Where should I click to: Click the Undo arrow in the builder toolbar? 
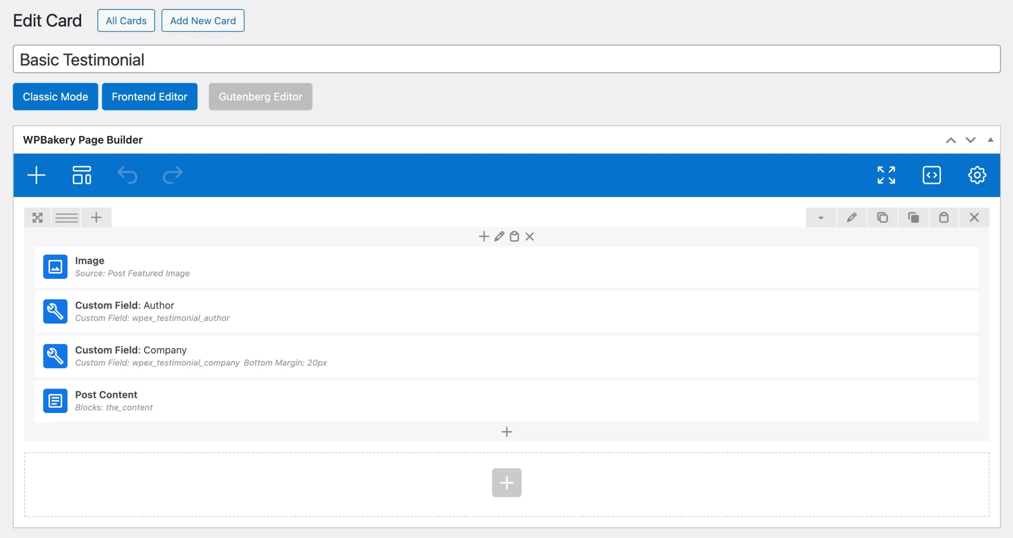[x=127, y=175]
